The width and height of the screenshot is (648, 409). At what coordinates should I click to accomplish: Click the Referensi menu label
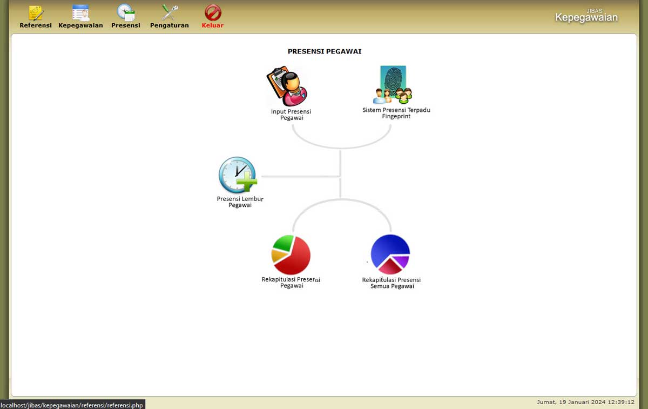pyautogui.click(x=36, y=25)
